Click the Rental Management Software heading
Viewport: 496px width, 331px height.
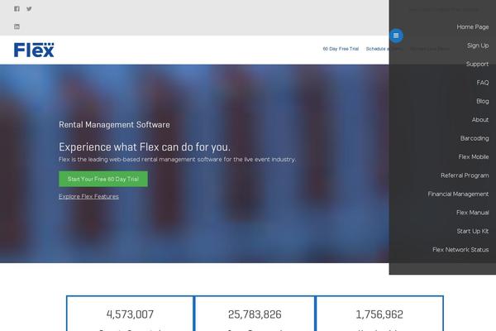coord(114,125)
